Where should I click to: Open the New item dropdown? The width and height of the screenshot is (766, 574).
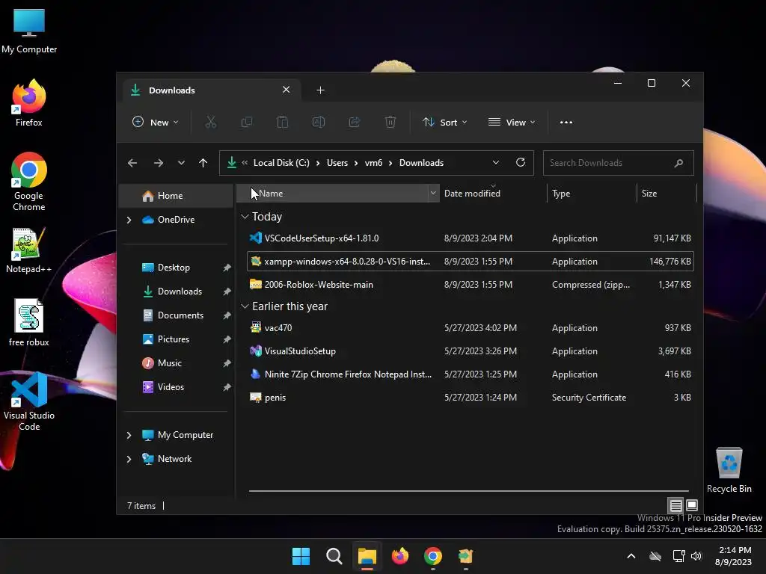(156, 122)
